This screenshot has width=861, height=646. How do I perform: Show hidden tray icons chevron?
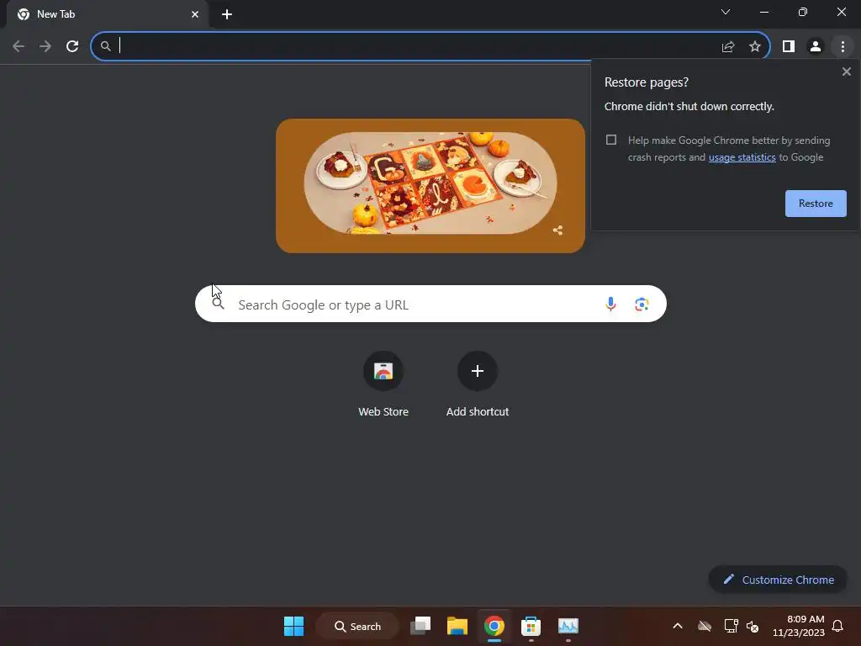[678, 626]
